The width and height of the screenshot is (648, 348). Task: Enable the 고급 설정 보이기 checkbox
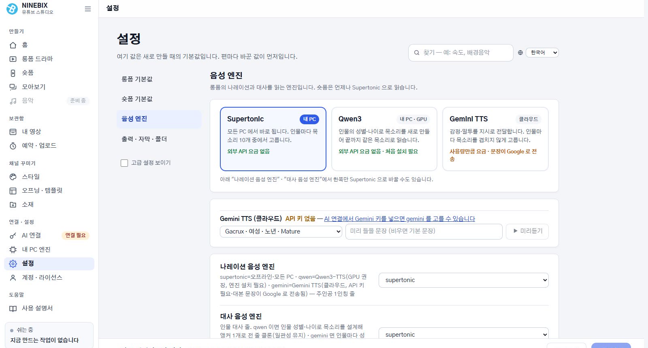[124, 163]
